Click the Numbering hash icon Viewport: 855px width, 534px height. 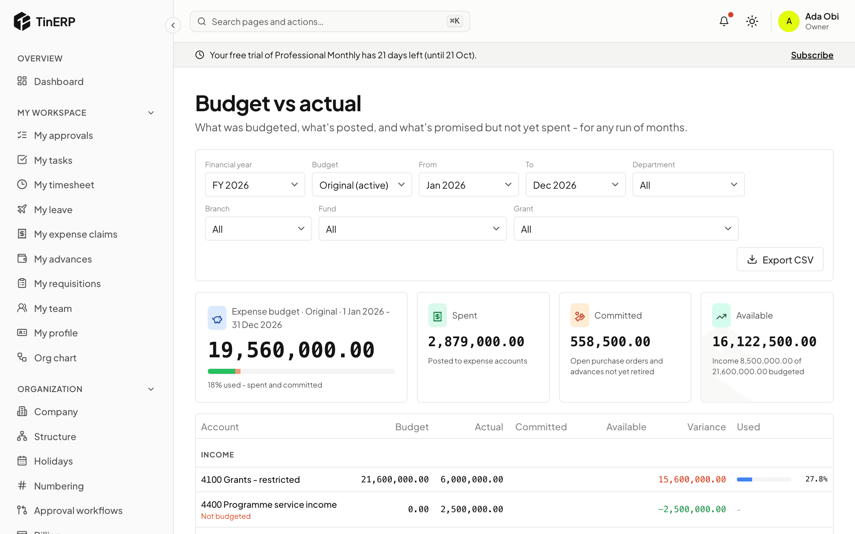(x=22, y=485)
